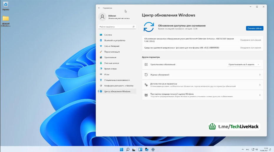Go back using the arrow button
Screen dimensions: 274x152
[99, 8]
